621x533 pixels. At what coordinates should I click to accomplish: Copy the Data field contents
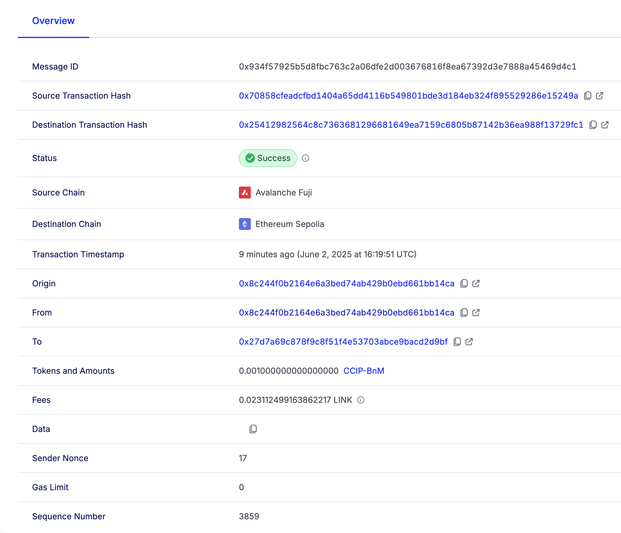point(253,429)
